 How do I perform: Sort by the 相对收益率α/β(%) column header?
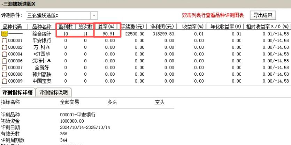coord(267,27)
